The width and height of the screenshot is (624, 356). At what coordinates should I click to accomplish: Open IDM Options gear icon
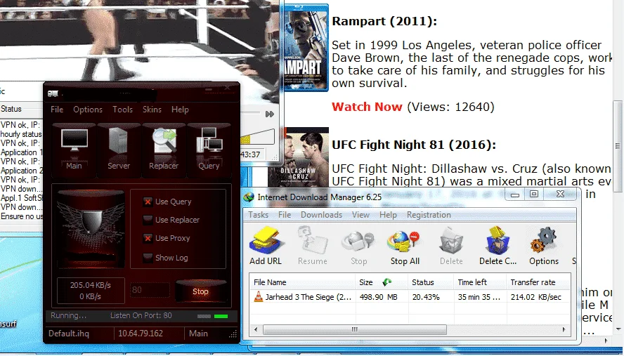click(544, 246)
